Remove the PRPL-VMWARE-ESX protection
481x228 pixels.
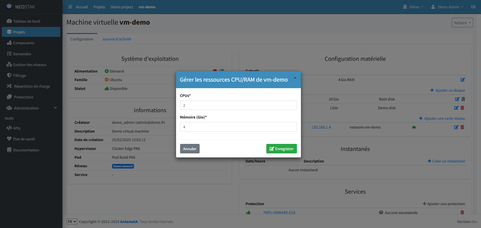[x=462, y=212]
